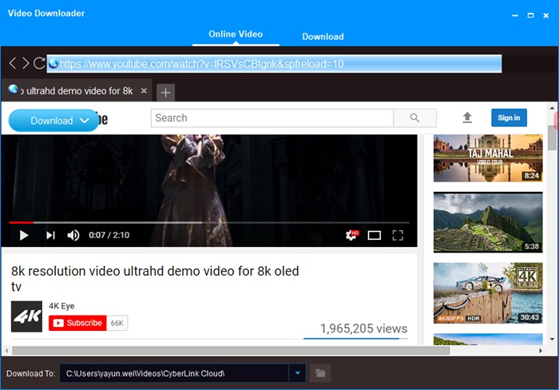Viewport: 559px width, 390px height.
Task: Open the blue Download dropdown button
Action: 54,121
